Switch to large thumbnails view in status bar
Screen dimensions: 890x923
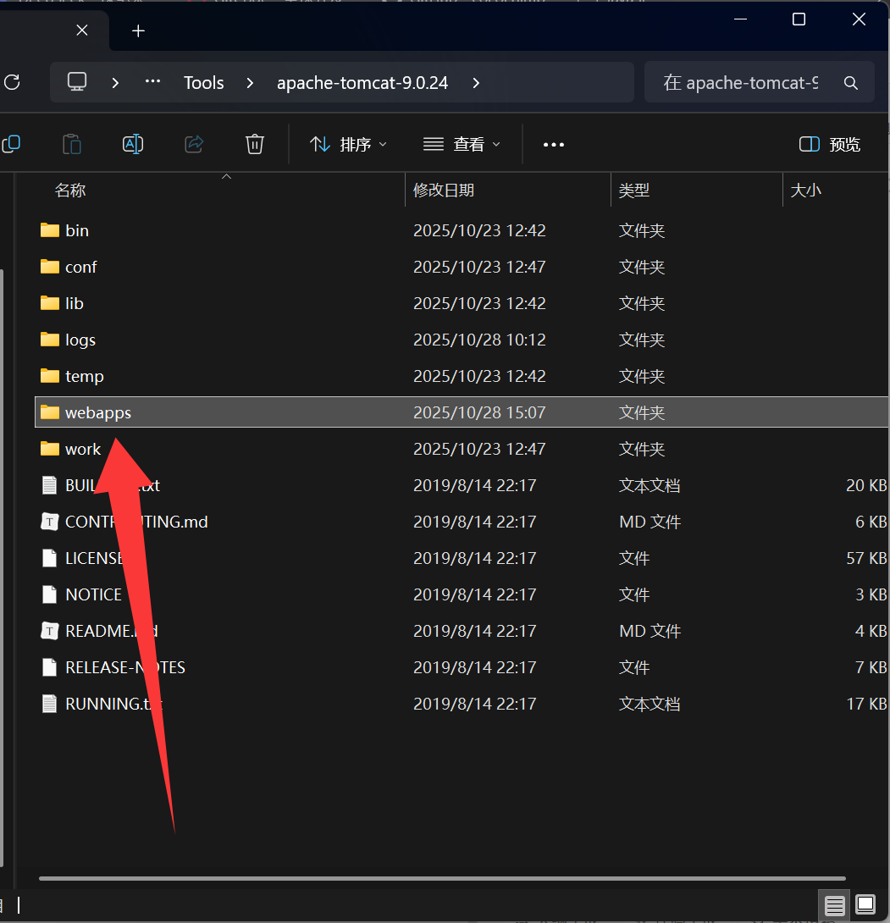click(865, 904)
